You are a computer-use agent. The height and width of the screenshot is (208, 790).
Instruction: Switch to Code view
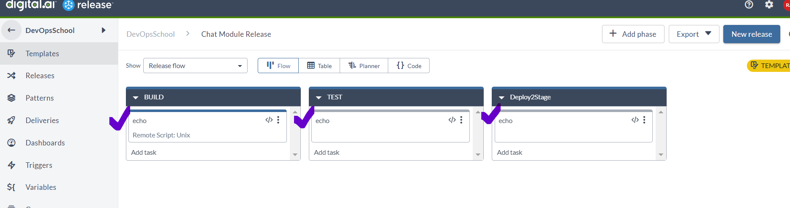click(409, 66)
